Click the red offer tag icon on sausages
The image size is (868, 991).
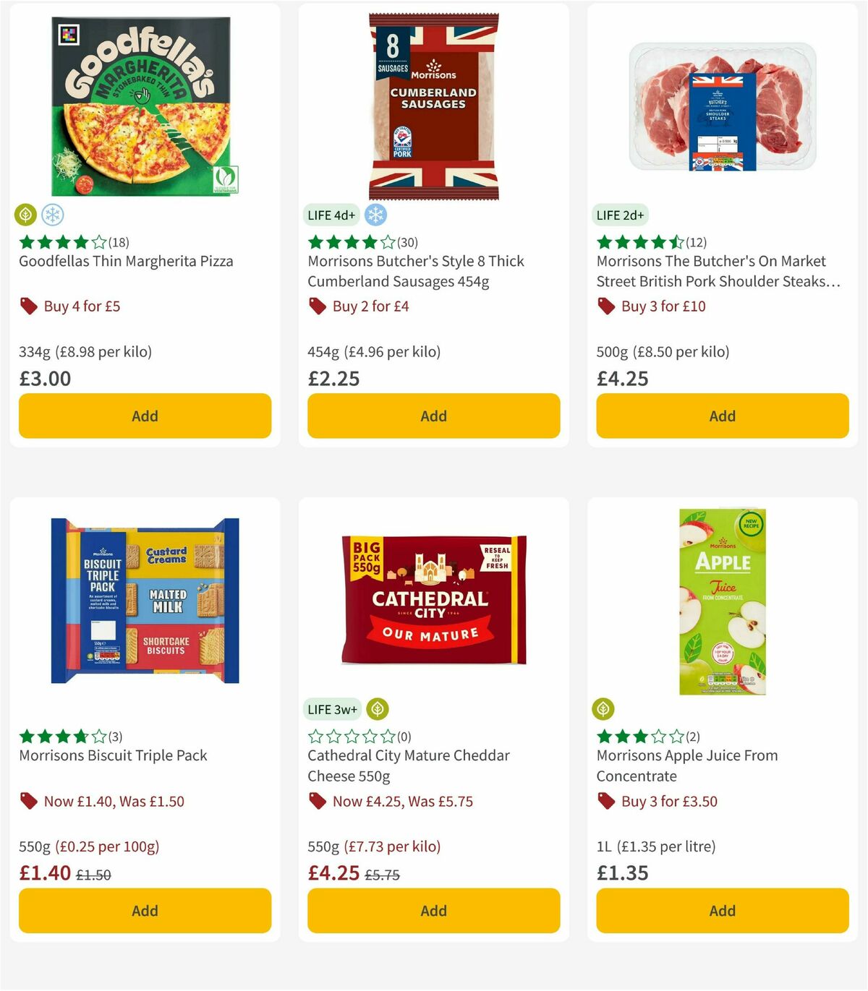click(x=317, y=306)
